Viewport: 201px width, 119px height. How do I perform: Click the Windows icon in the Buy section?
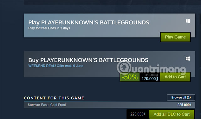coord(188,58)
